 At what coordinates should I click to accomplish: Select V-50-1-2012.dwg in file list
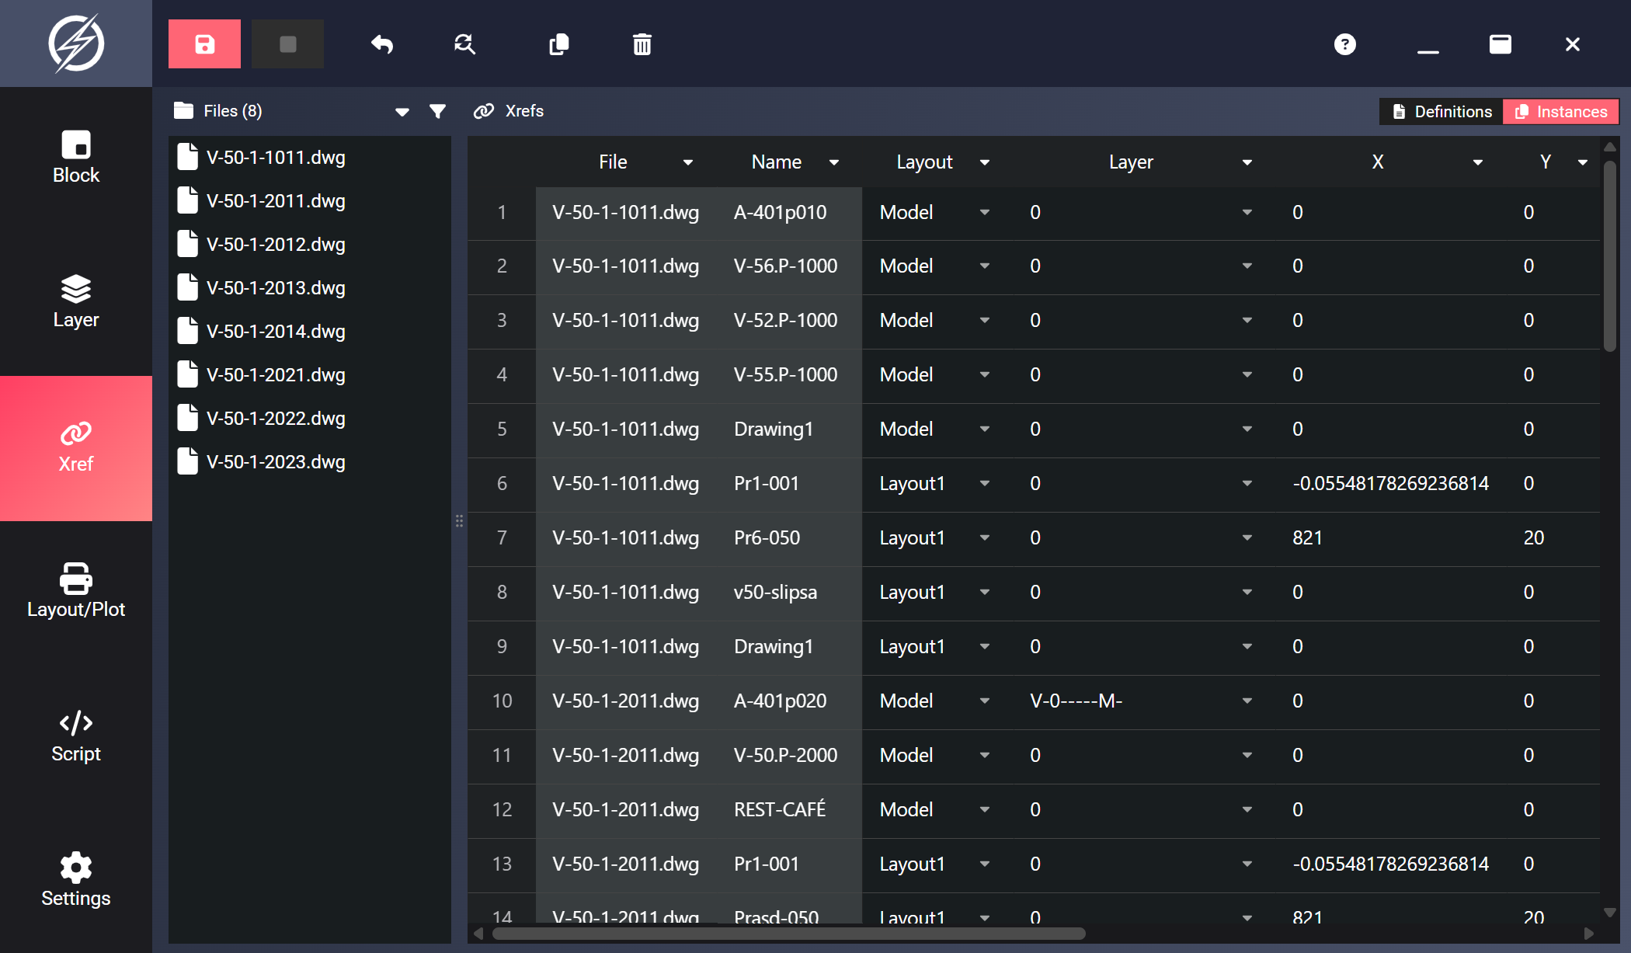(x=310, y=244)
